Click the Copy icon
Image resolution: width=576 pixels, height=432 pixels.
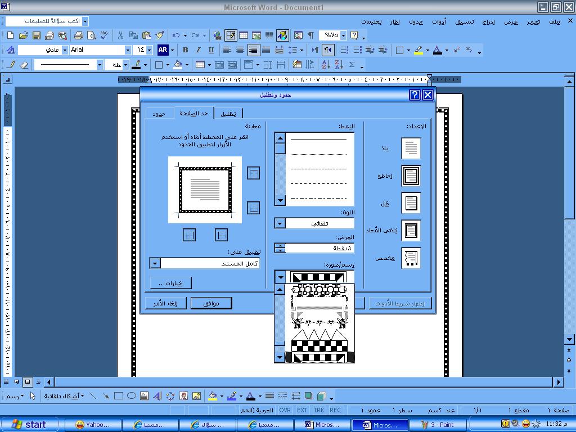[x=133, y=35]
